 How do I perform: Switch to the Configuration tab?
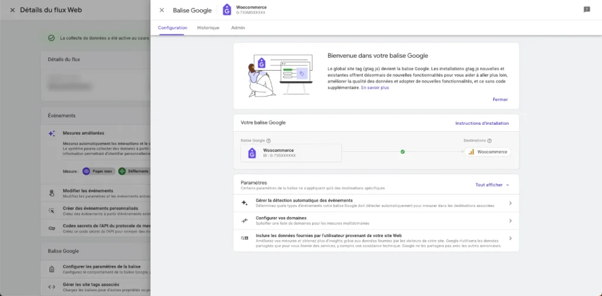pos(172,28)
